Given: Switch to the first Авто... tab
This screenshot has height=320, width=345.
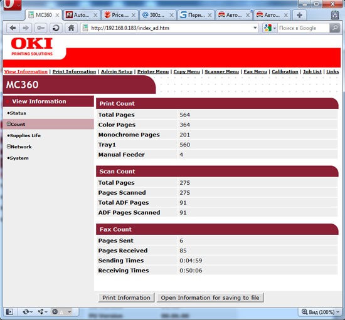Looking at the screenshot, I should point(234,15).
